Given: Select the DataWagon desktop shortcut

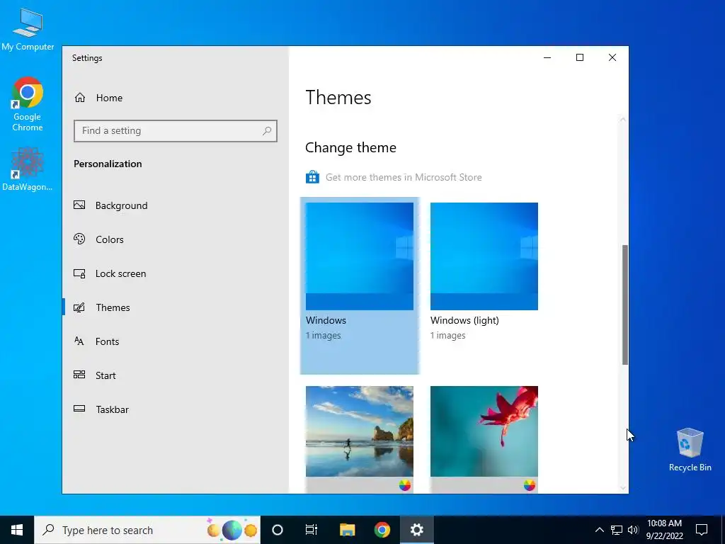Looking at the screenshot, I should point(28,169).
